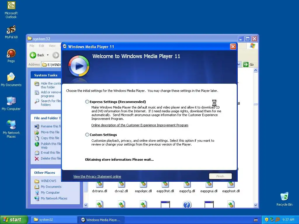Viewport: 299px width, 224px height.
Task: Open the My Network Places desktop icon
Action: [x=11, y=129]
